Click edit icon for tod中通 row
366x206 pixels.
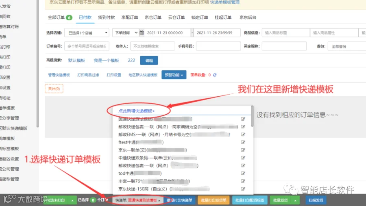243,173
